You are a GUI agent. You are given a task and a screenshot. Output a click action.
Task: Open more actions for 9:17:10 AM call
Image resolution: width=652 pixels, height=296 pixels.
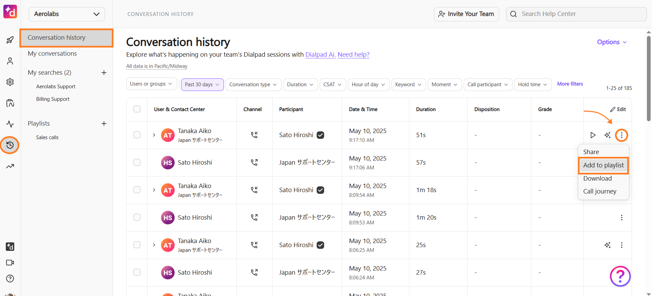click(x=622, y=135)
